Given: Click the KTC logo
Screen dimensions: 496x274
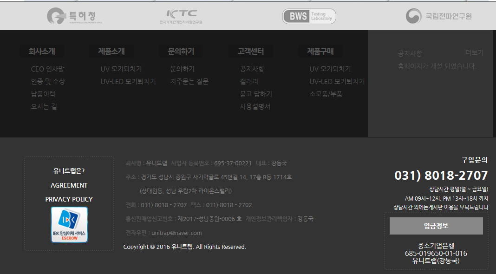Looking at the screenshot, I should pyautogui.click(x=181, y=16).
